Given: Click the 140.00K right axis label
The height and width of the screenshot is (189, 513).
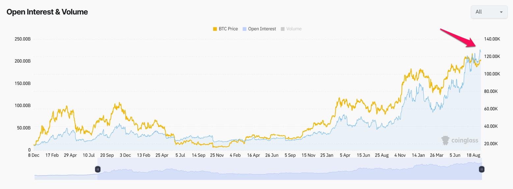Looking at the screenshot, I should [492, 39].
